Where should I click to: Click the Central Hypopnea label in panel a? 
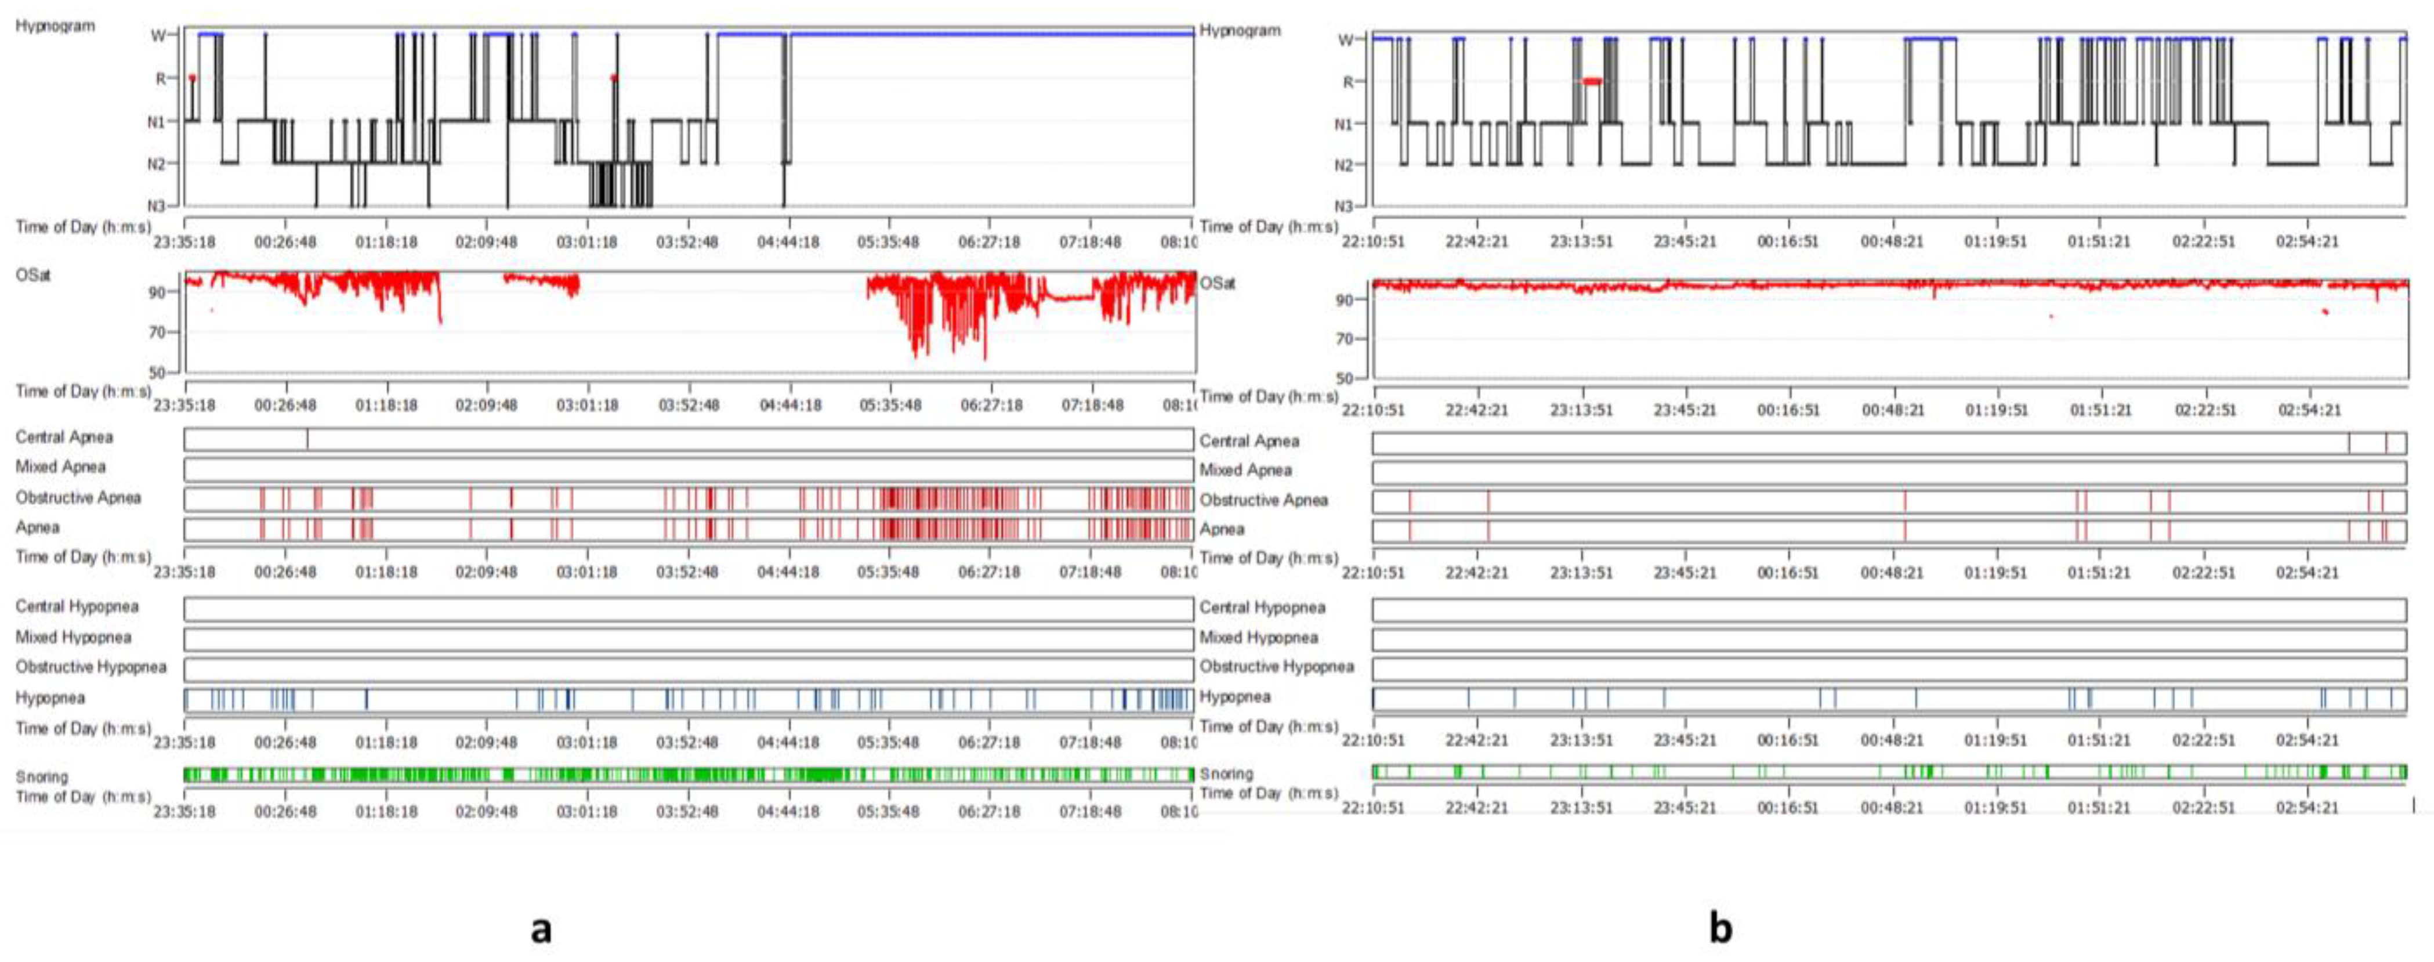[x=77, y=606]
